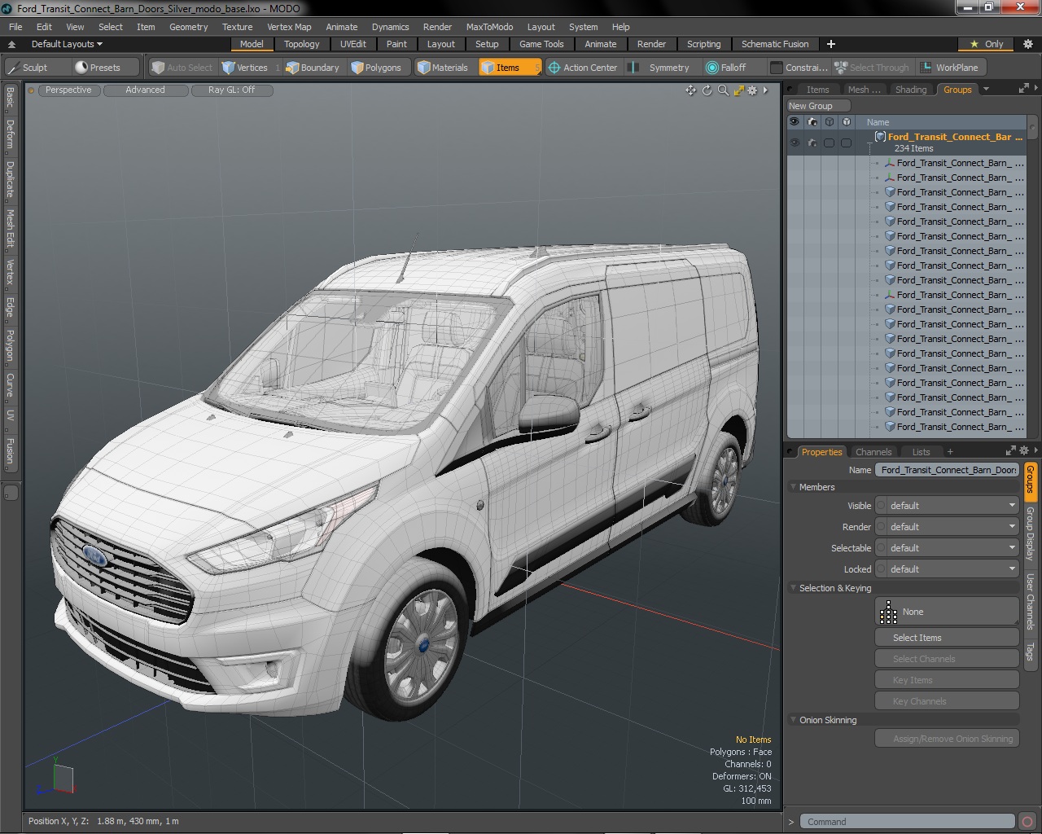Toggle Symmetry on or off

click(661, 68)
